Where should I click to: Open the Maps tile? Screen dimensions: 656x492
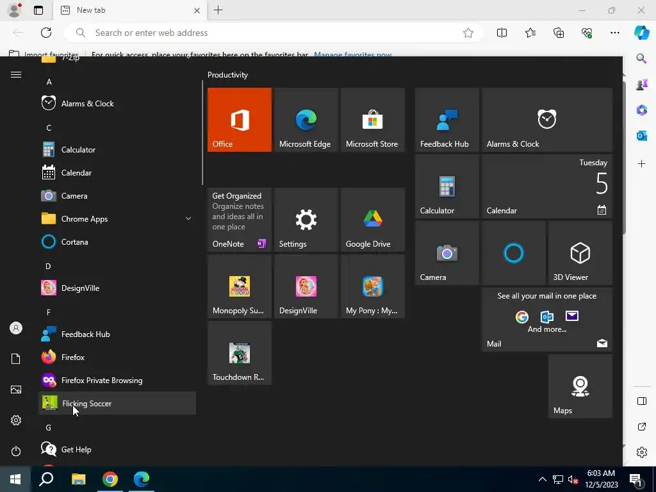tap(580, 386)
